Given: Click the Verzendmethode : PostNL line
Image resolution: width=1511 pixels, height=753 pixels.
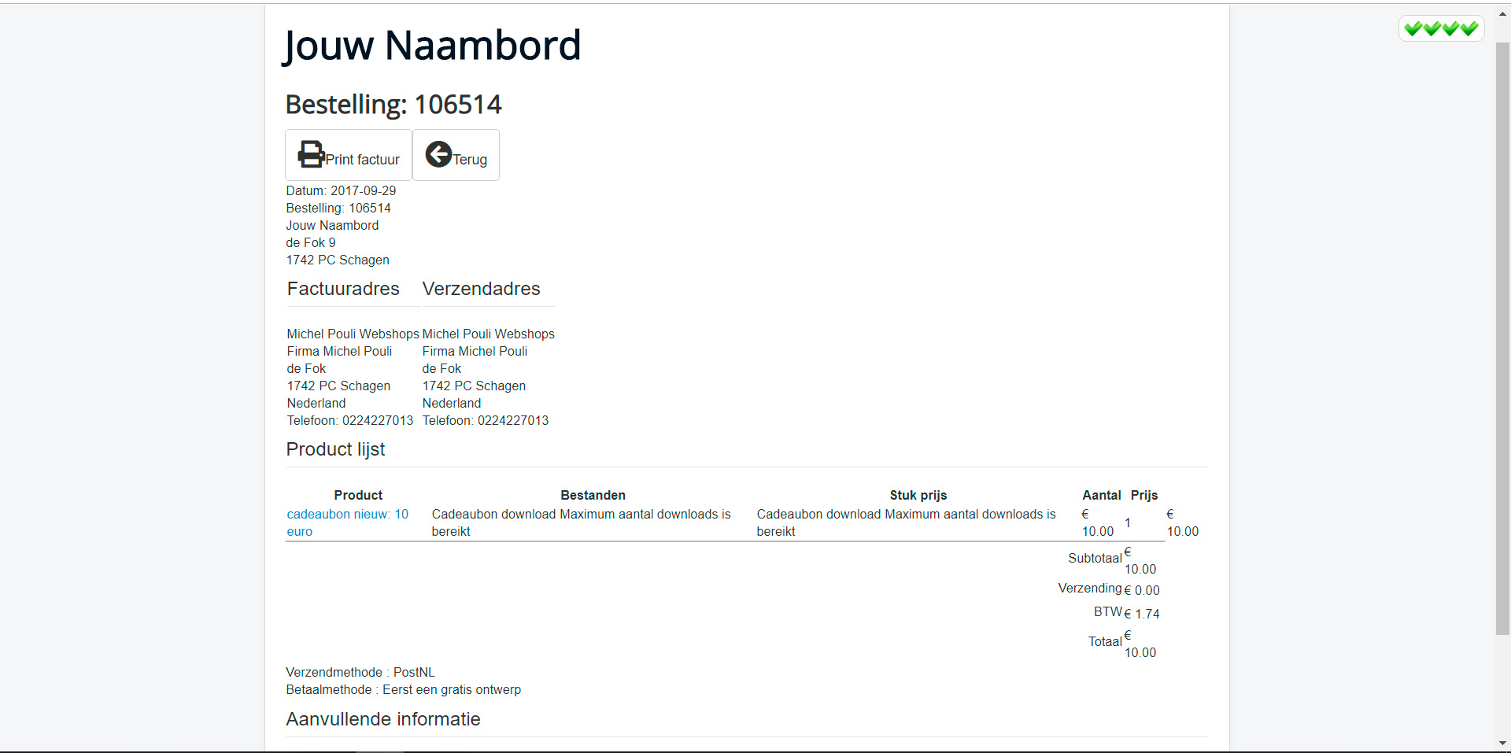Looking at the screenshot, I should coord(360,672).
